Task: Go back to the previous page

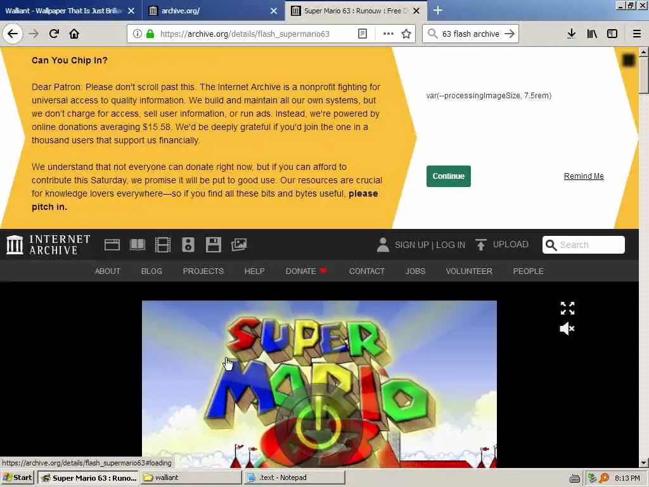Action: click(x=13, y=34)
